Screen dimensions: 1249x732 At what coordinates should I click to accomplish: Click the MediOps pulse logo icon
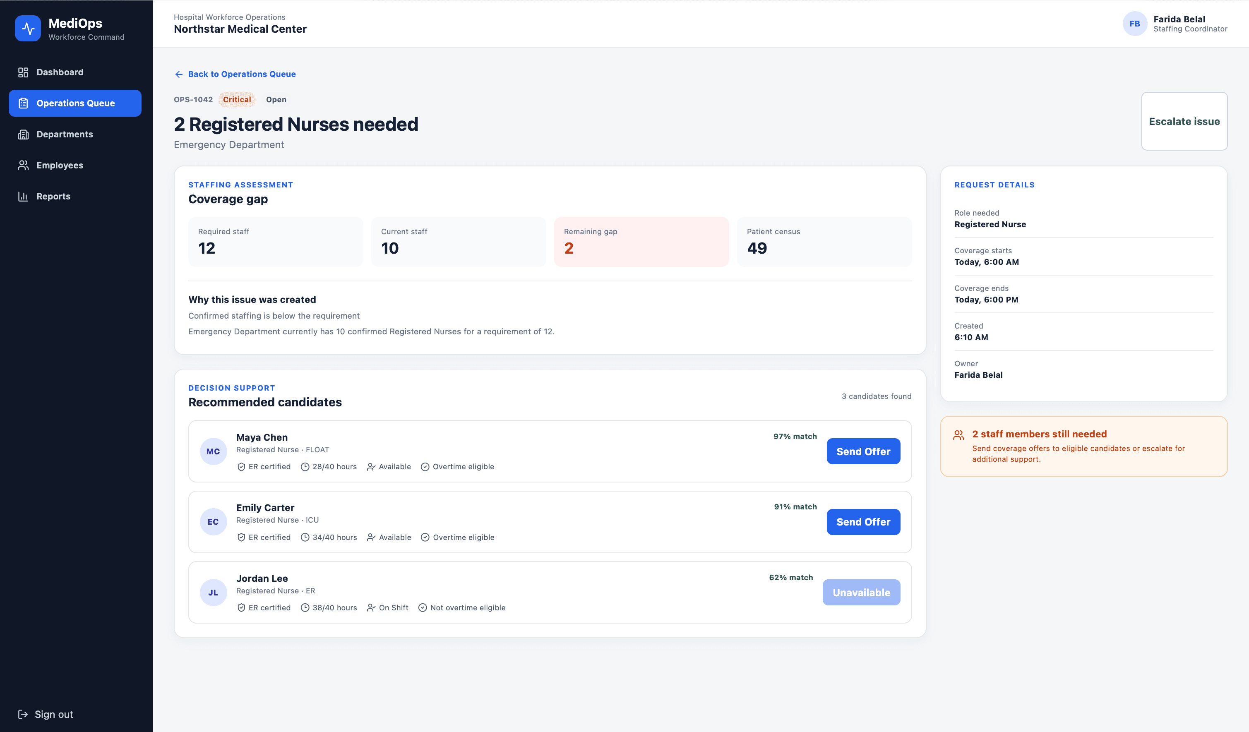point(28,29)
